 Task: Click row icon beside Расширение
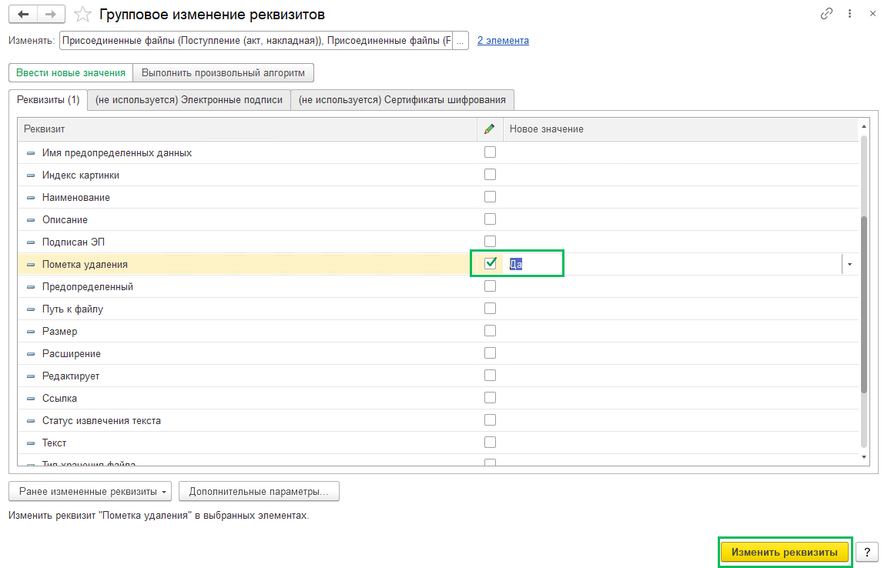coord(31,354)
